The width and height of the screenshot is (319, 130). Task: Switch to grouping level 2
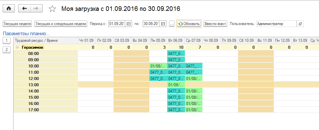click(7, 50)
